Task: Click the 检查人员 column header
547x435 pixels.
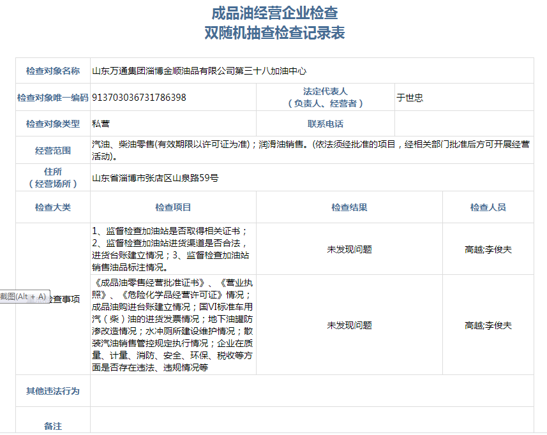Action: coord(488,207)
